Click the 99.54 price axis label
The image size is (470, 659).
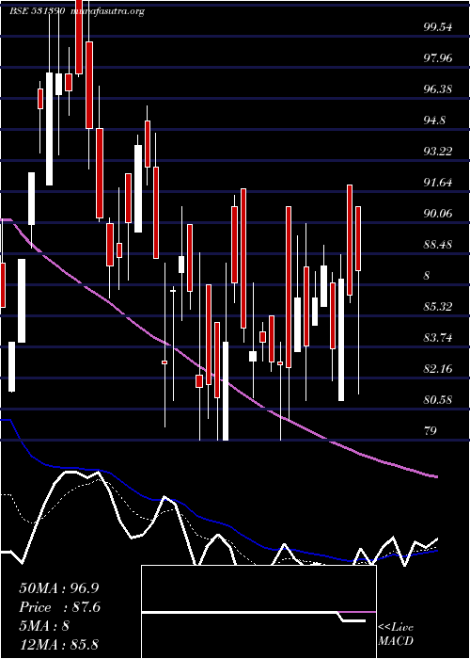(x=438, y=27)
